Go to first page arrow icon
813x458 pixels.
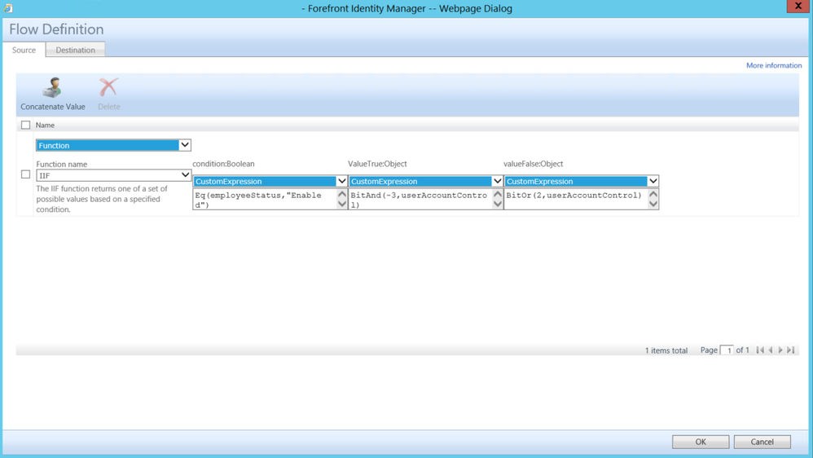(x=759, y=350)
